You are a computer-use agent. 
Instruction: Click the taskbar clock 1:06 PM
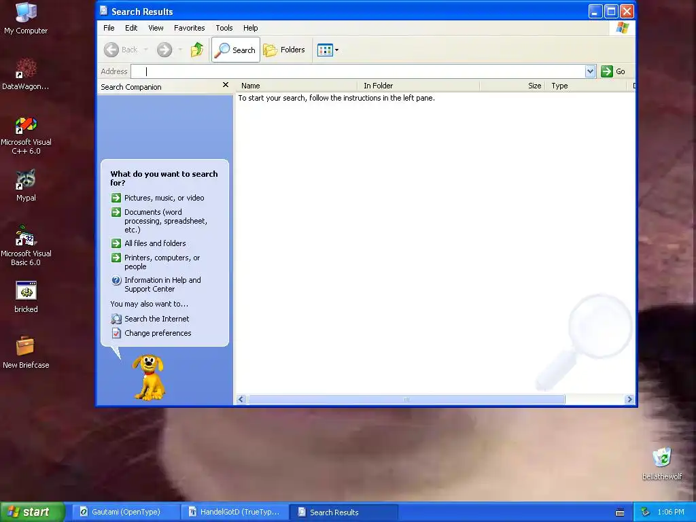click(671, 512)
